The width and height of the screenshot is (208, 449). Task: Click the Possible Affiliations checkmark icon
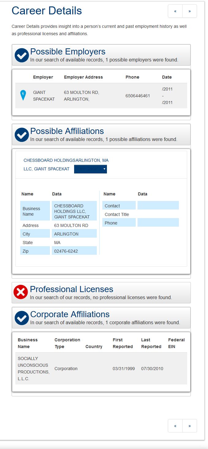(22, 135)
